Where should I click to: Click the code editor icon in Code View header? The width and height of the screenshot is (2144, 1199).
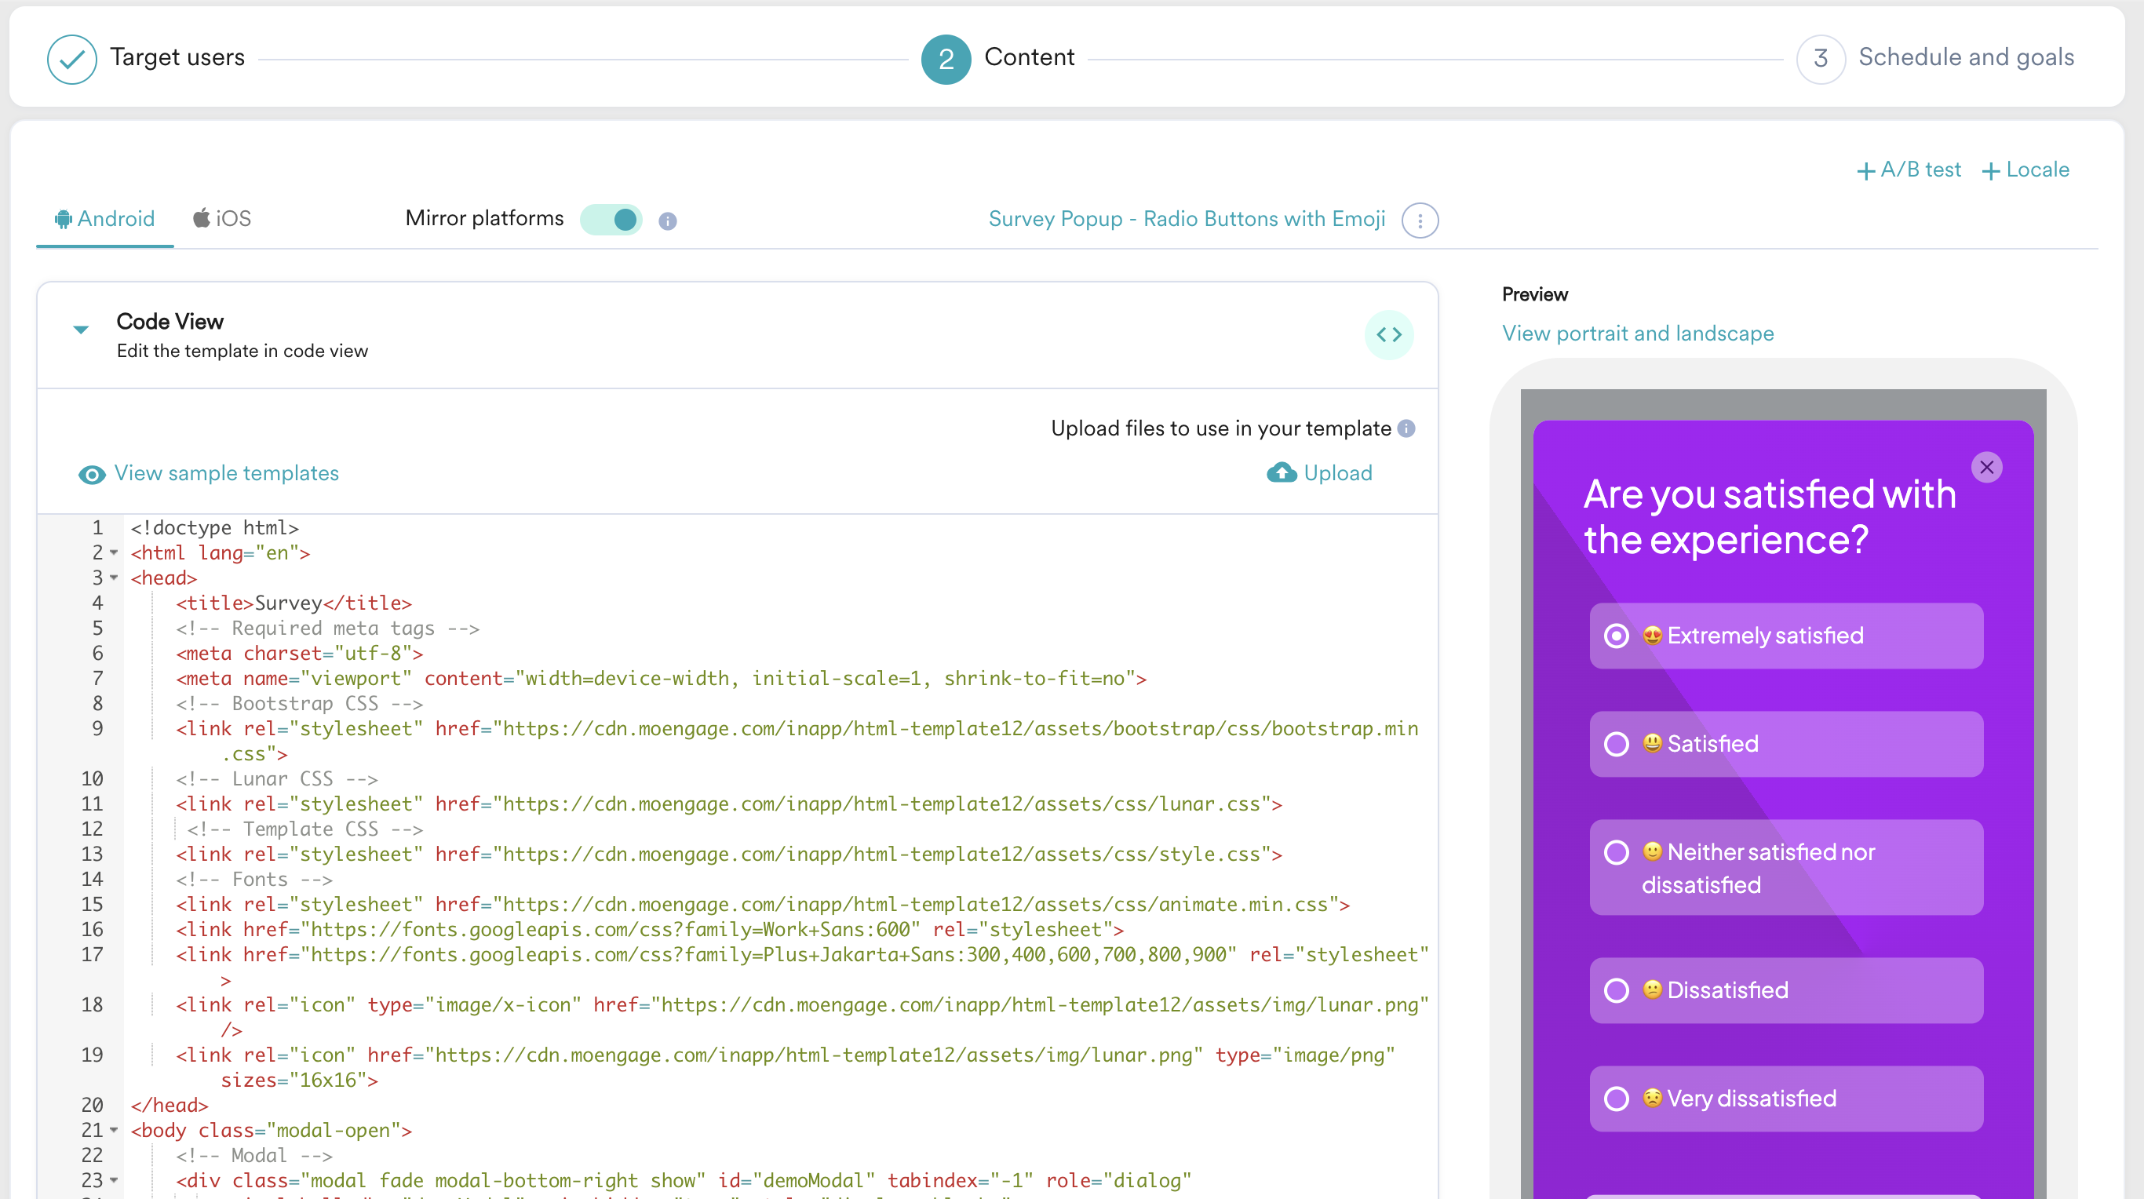click(1388, 334)
